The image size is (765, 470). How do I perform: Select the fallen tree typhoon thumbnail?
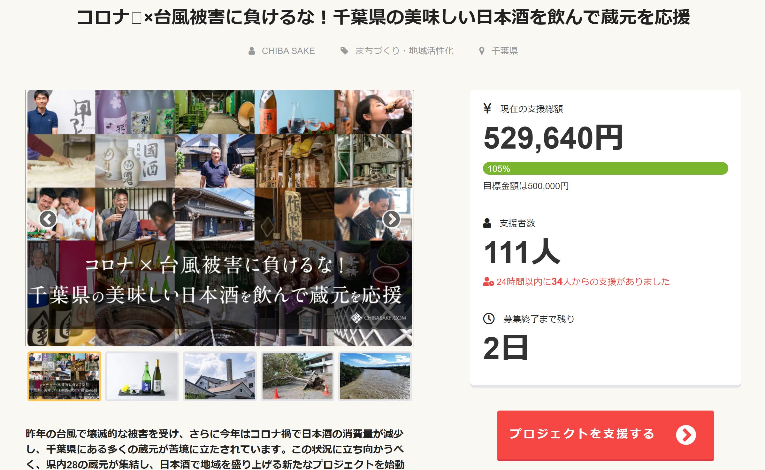point(297,376)
